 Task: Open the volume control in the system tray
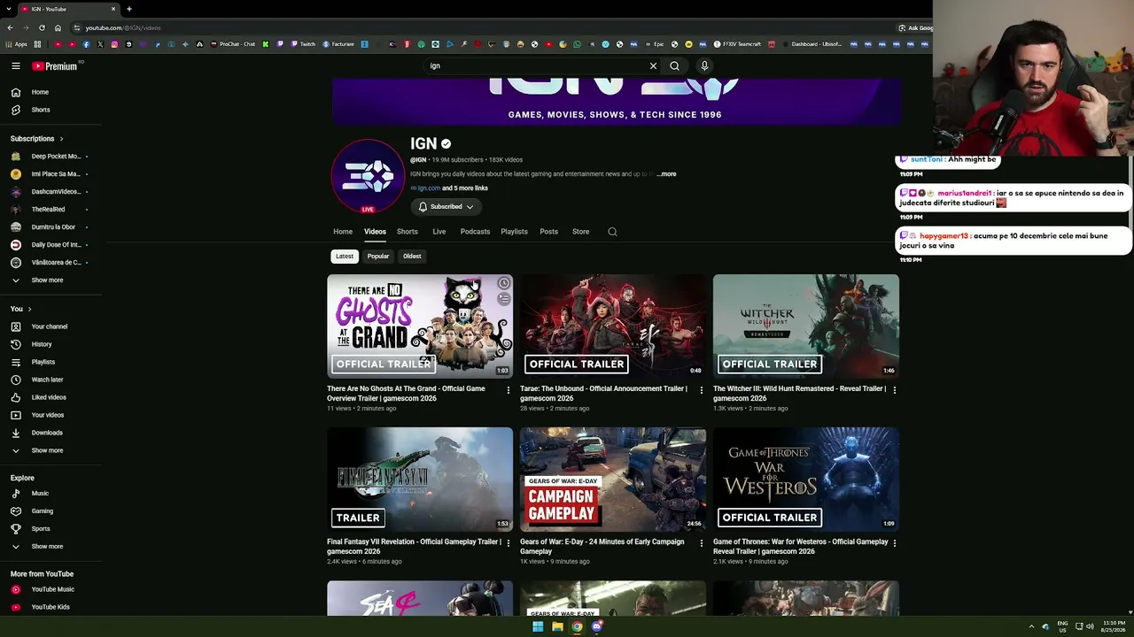(x=1090, y=626)
